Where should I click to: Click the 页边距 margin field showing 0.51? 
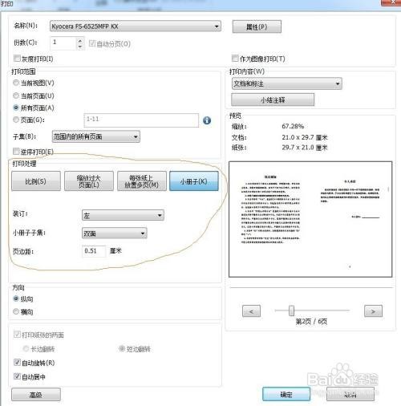click(94, 251)
